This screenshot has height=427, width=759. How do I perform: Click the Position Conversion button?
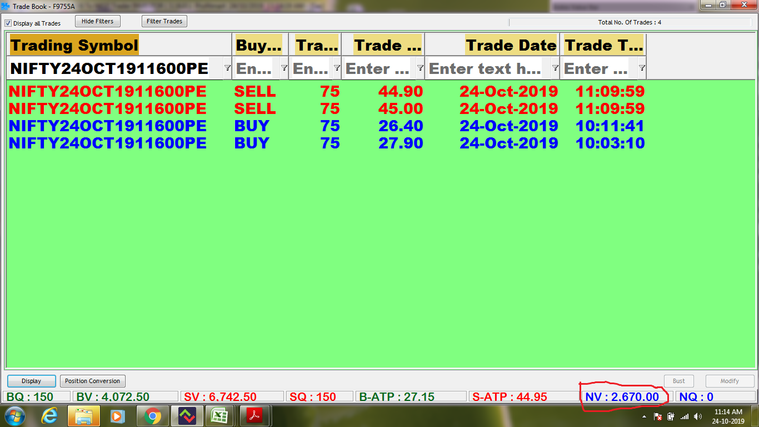pos(92,381)
